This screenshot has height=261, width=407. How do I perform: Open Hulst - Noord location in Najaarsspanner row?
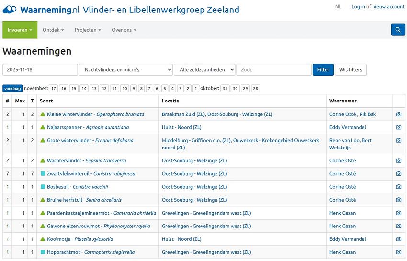[x=181, y=127]
